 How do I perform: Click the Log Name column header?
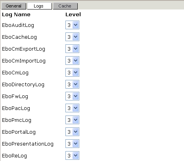click(x=16, y=15)
